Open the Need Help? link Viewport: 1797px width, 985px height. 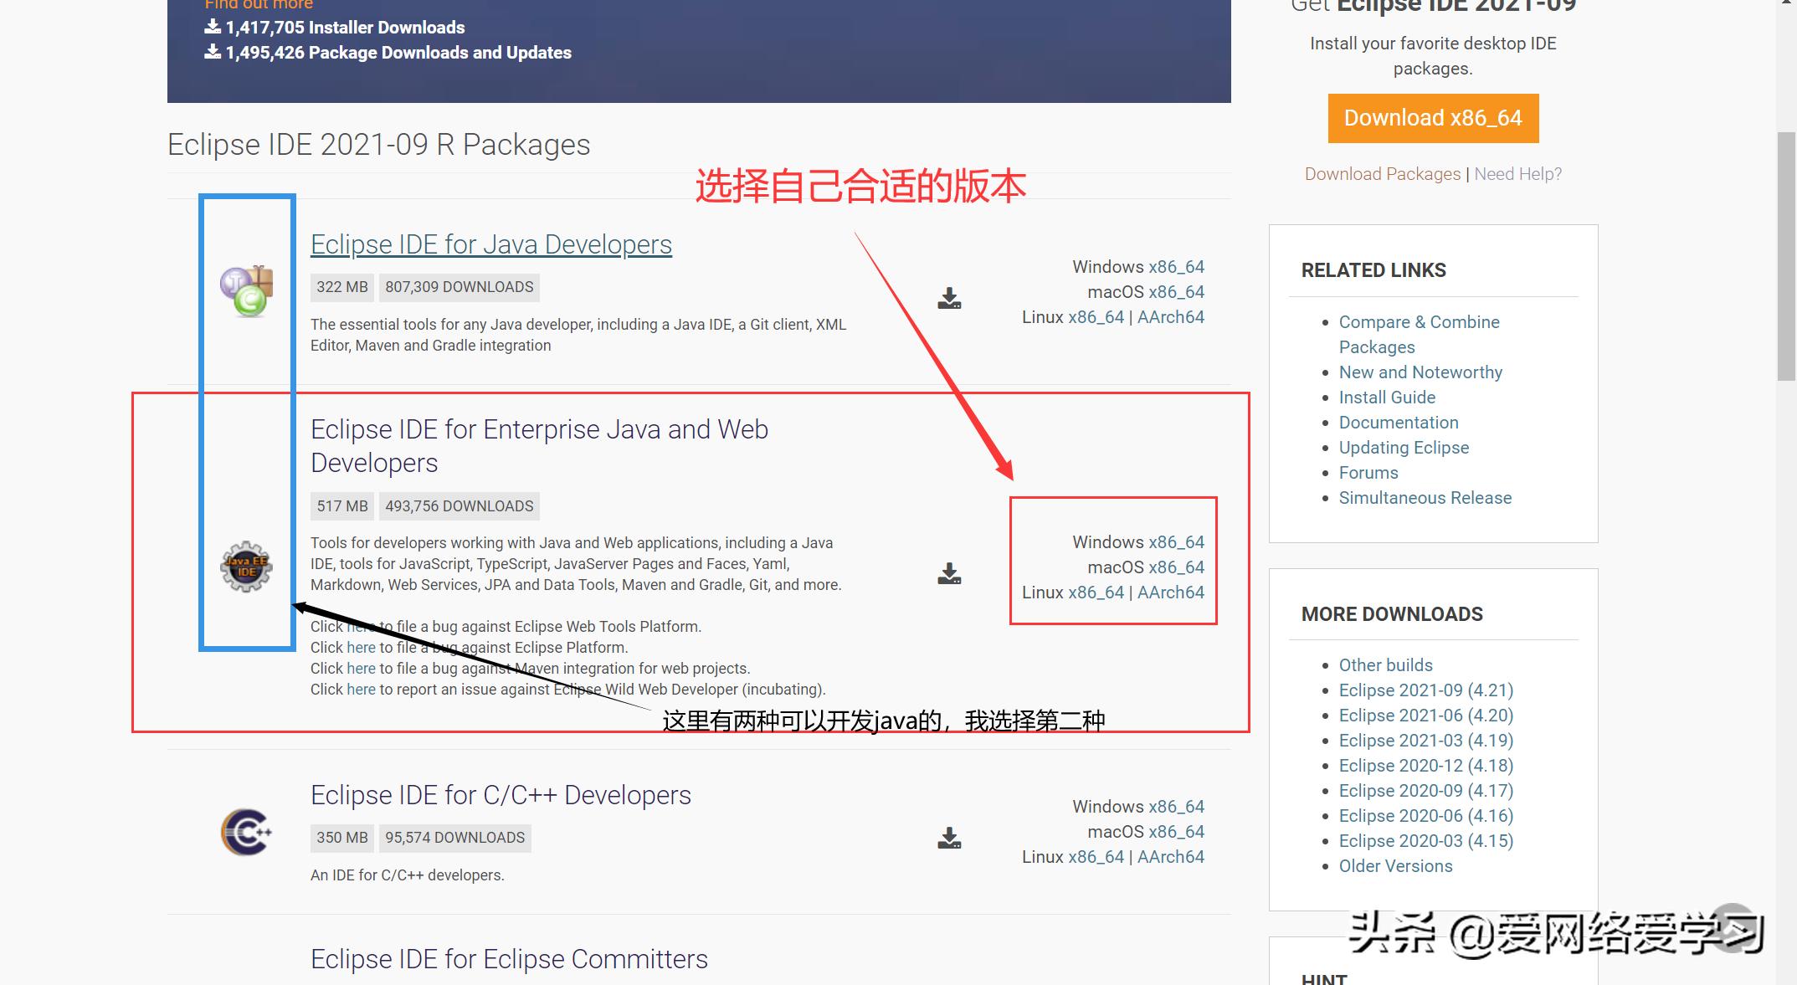click(1517, 174)
